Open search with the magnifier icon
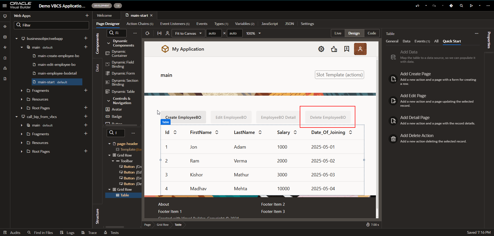 461,5
